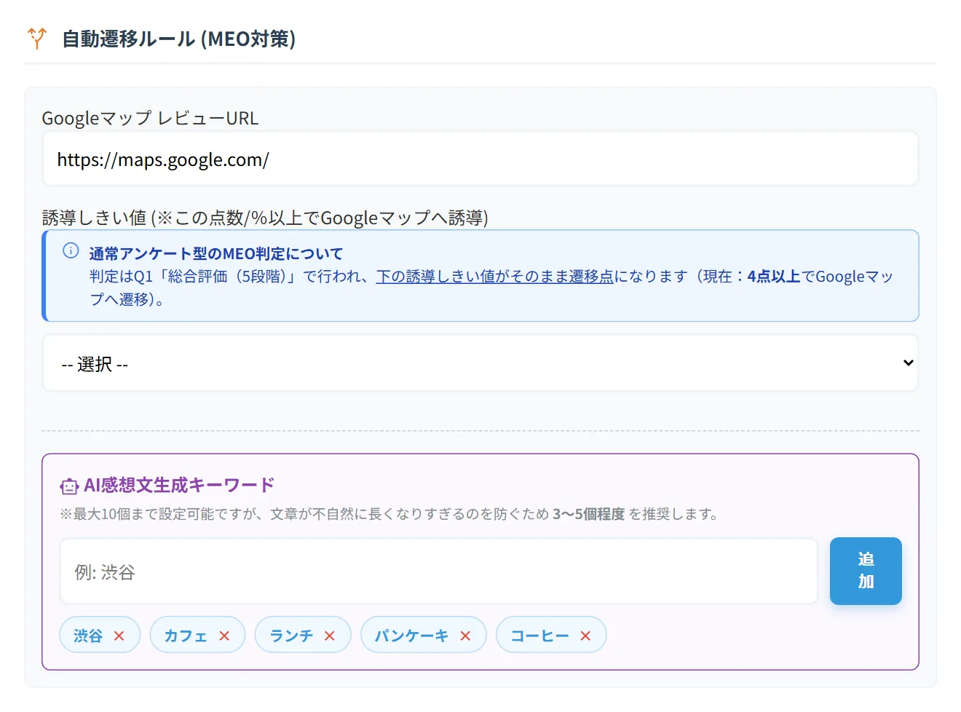The height and width of the screenshot is (712, 961).
Task: Remove the パンケーキ keyword tag
Action: click(465, 636)
